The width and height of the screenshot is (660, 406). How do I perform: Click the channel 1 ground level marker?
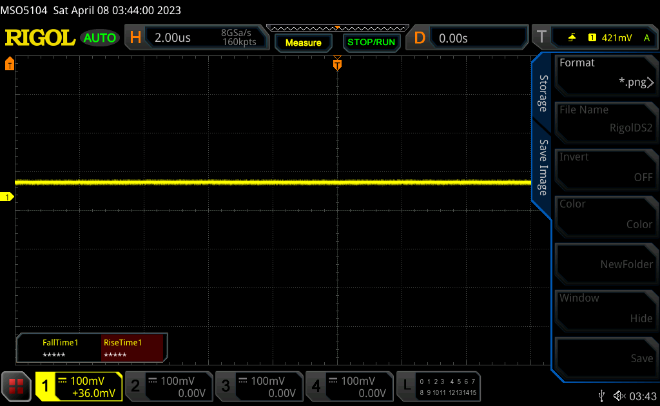(x=8, y=197)
